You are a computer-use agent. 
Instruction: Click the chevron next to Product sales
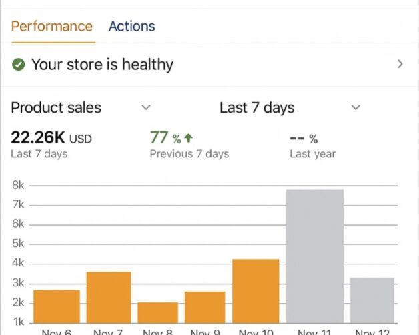pos(146,107)
